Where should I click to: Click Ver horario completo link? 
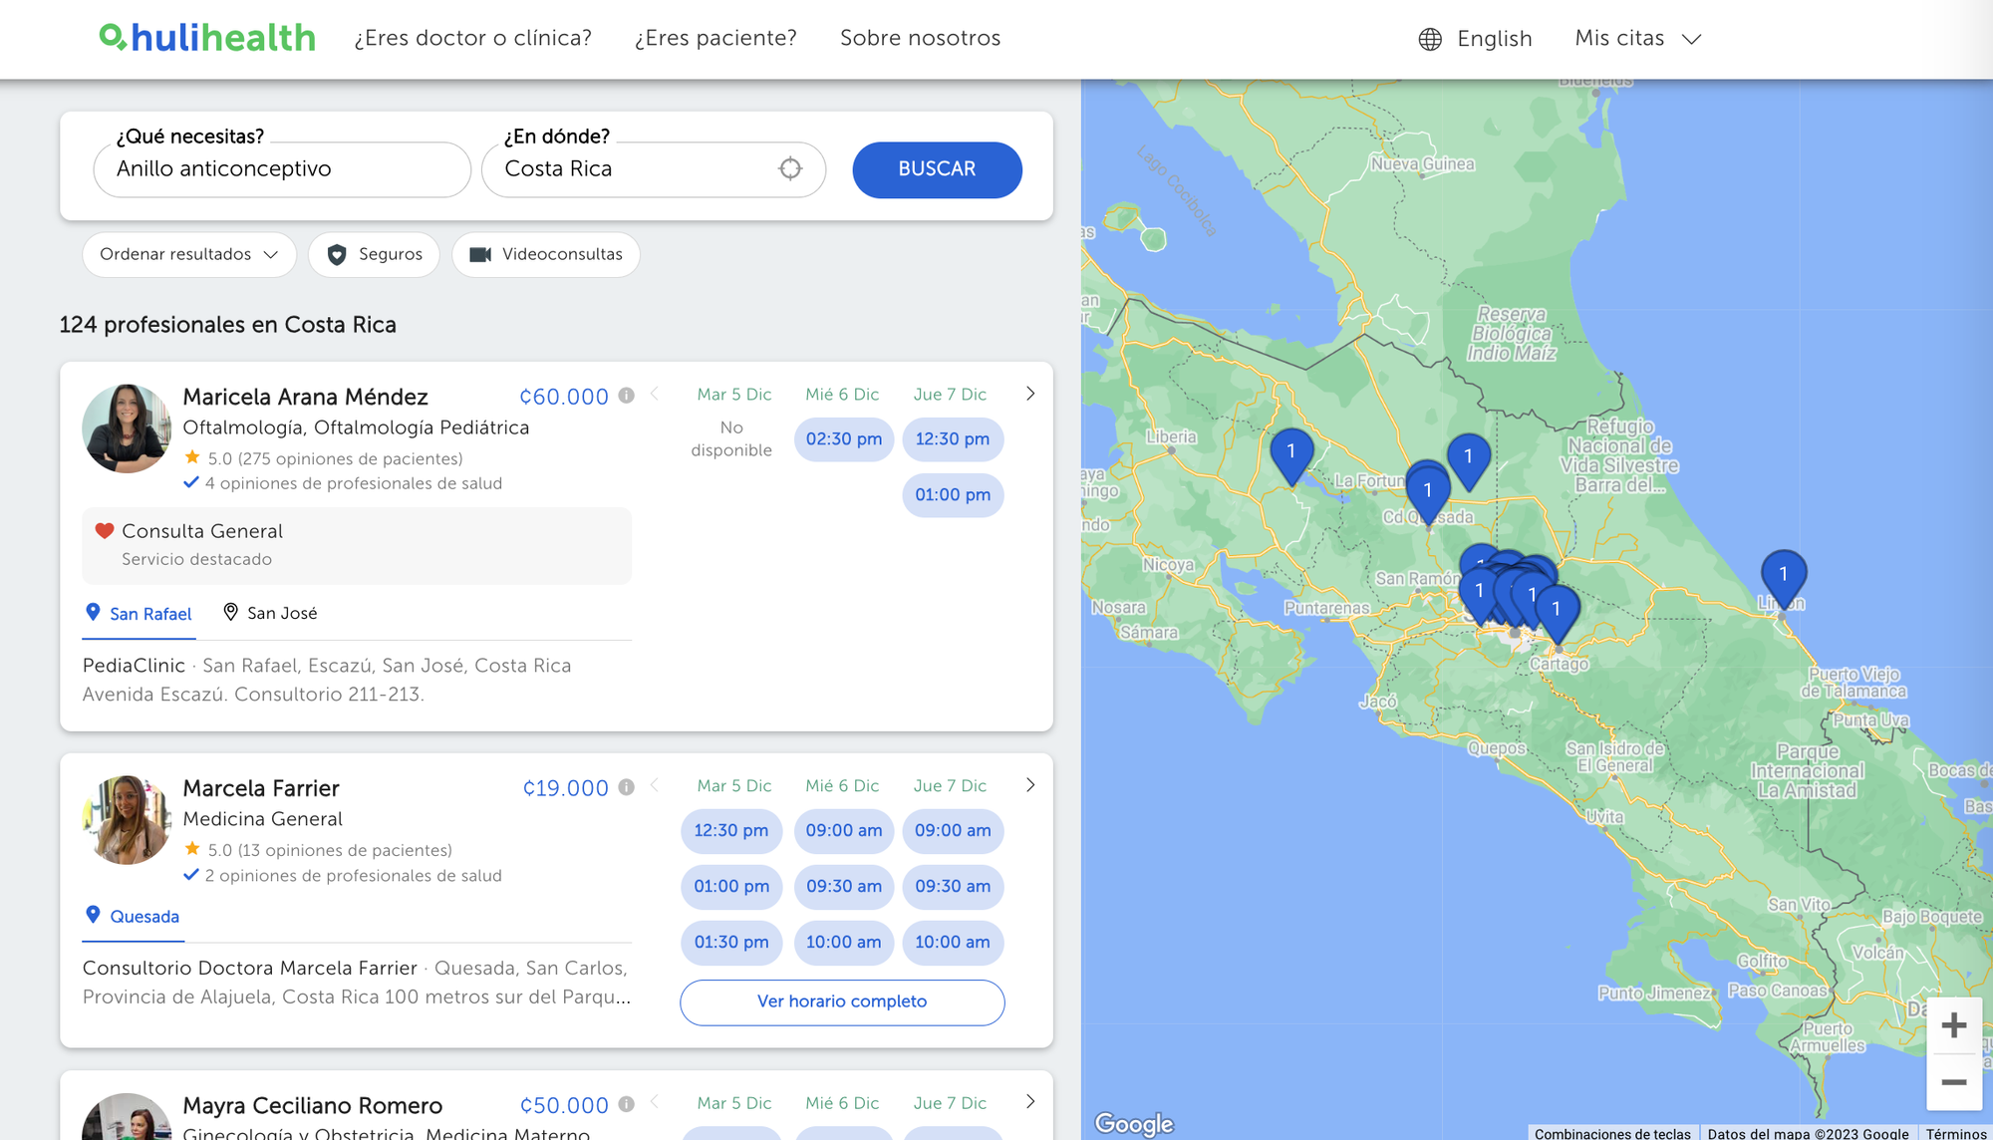pyautogui.click(x=841, y=1001)
